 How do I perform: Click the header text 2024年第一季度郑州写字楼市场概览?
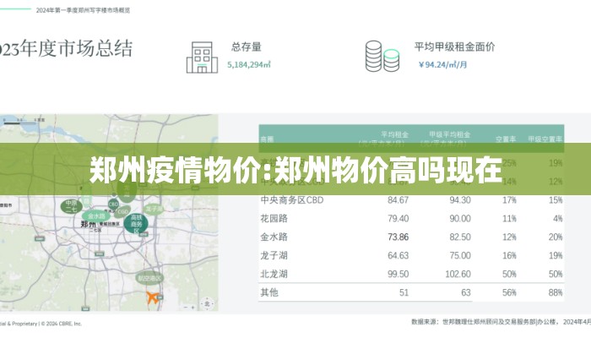[83, 10]
